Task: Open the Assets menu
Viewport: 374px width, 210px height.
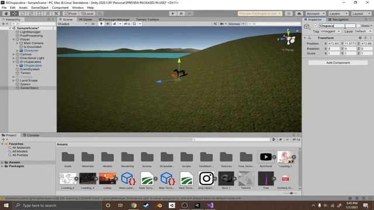Action: (23, 8)
